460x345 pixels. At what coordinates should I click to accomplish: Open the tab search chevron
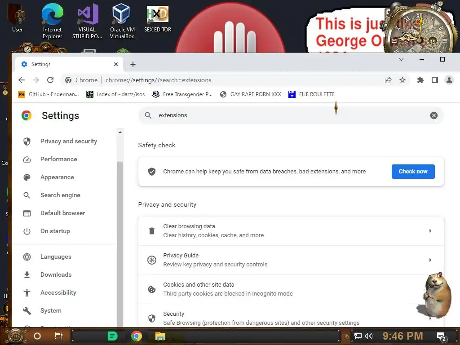pyautogui.click(x=401, y=59)
